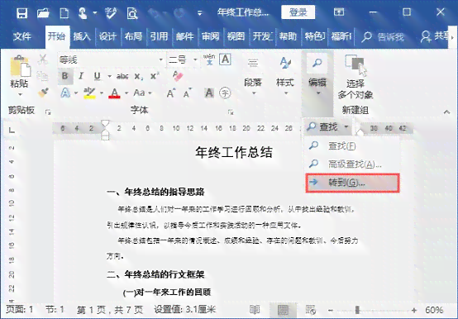Open the 文件 file tab
The width and height of the screenshot is (458, 319).
(x=22, y=36)
